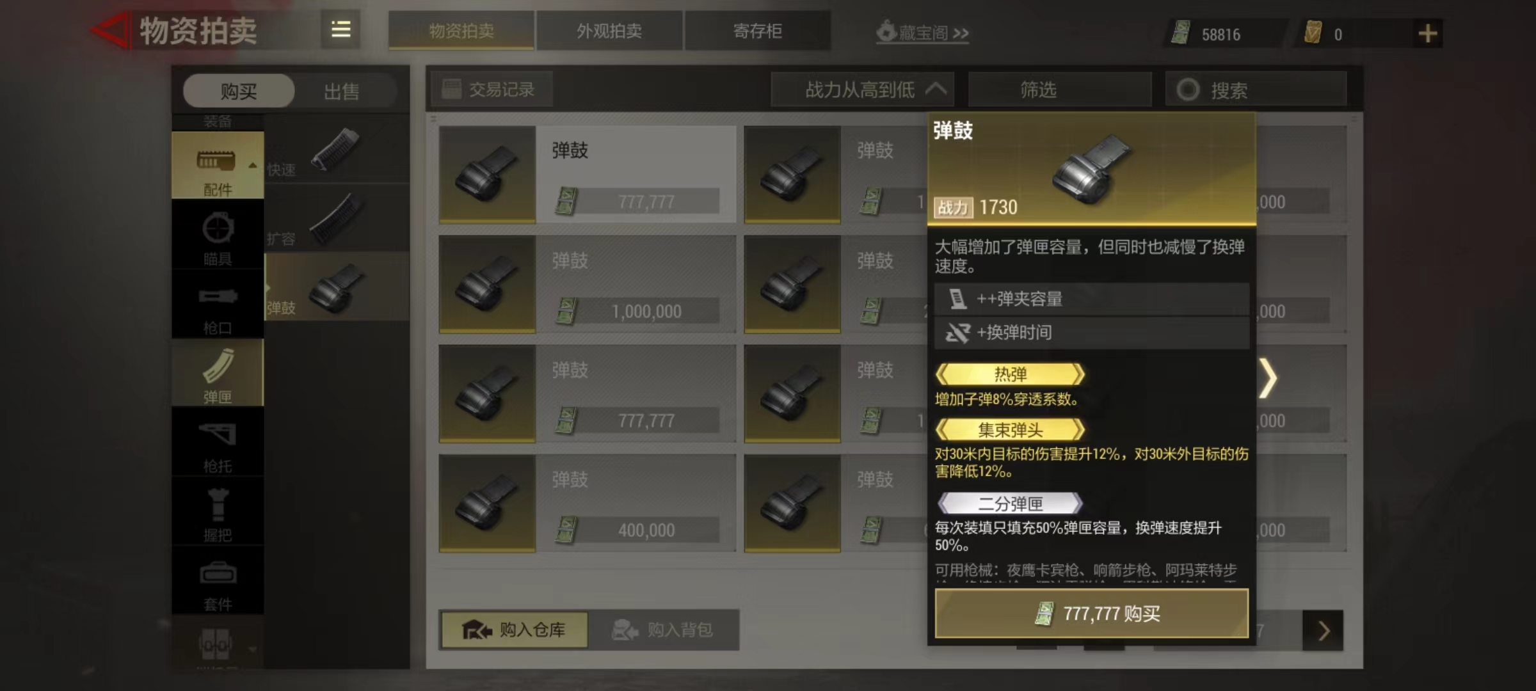The width and height of the screenshot is (1536, 691).
Task: Tap the red back arrow icon
Action: pyautogui.click(x=111, y=31)
